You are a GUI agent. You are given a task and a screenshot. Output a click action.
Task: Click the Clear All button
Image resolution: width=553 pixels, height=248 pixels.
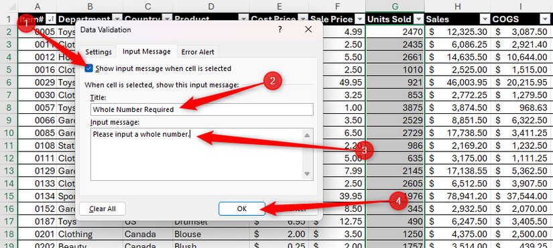click(103, 209)
